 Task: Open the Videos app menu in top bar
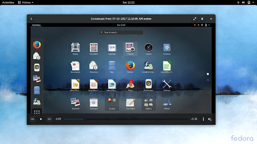tap(26, 2)
